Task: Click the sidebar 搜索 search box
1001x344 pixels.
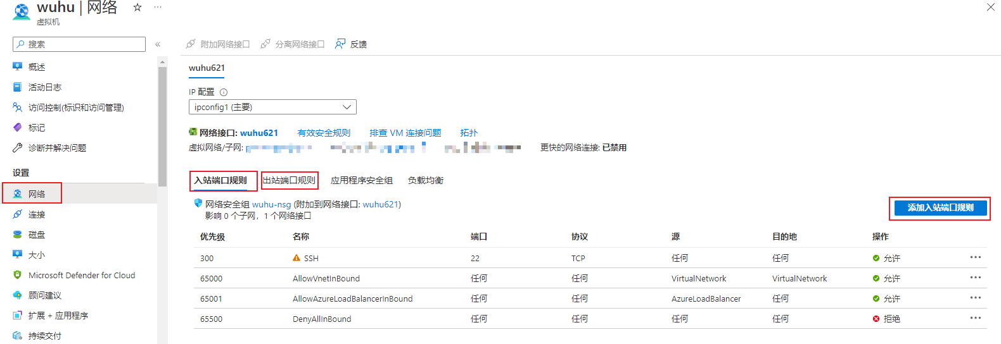Action: [79, 44]
